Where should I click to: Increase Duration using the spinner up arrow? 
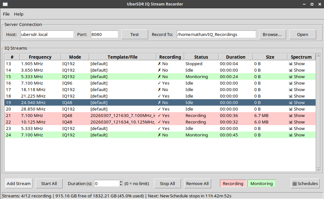[120, 182]
